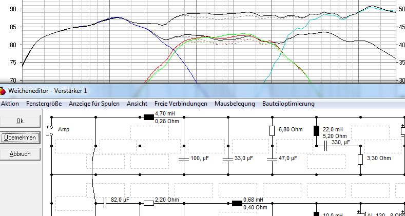Open the Bauteiloptimierung menu
Image resolution: width=405 pixels, height=216 pixels.
288,104
